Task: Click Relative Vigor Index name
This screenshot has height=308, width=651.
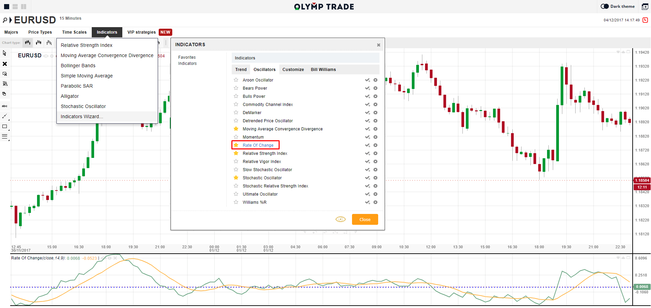Action: coord(262,162)
